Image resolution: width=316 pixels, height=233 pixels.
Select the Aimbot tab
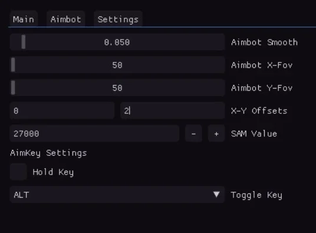click(x=66, y=19)
